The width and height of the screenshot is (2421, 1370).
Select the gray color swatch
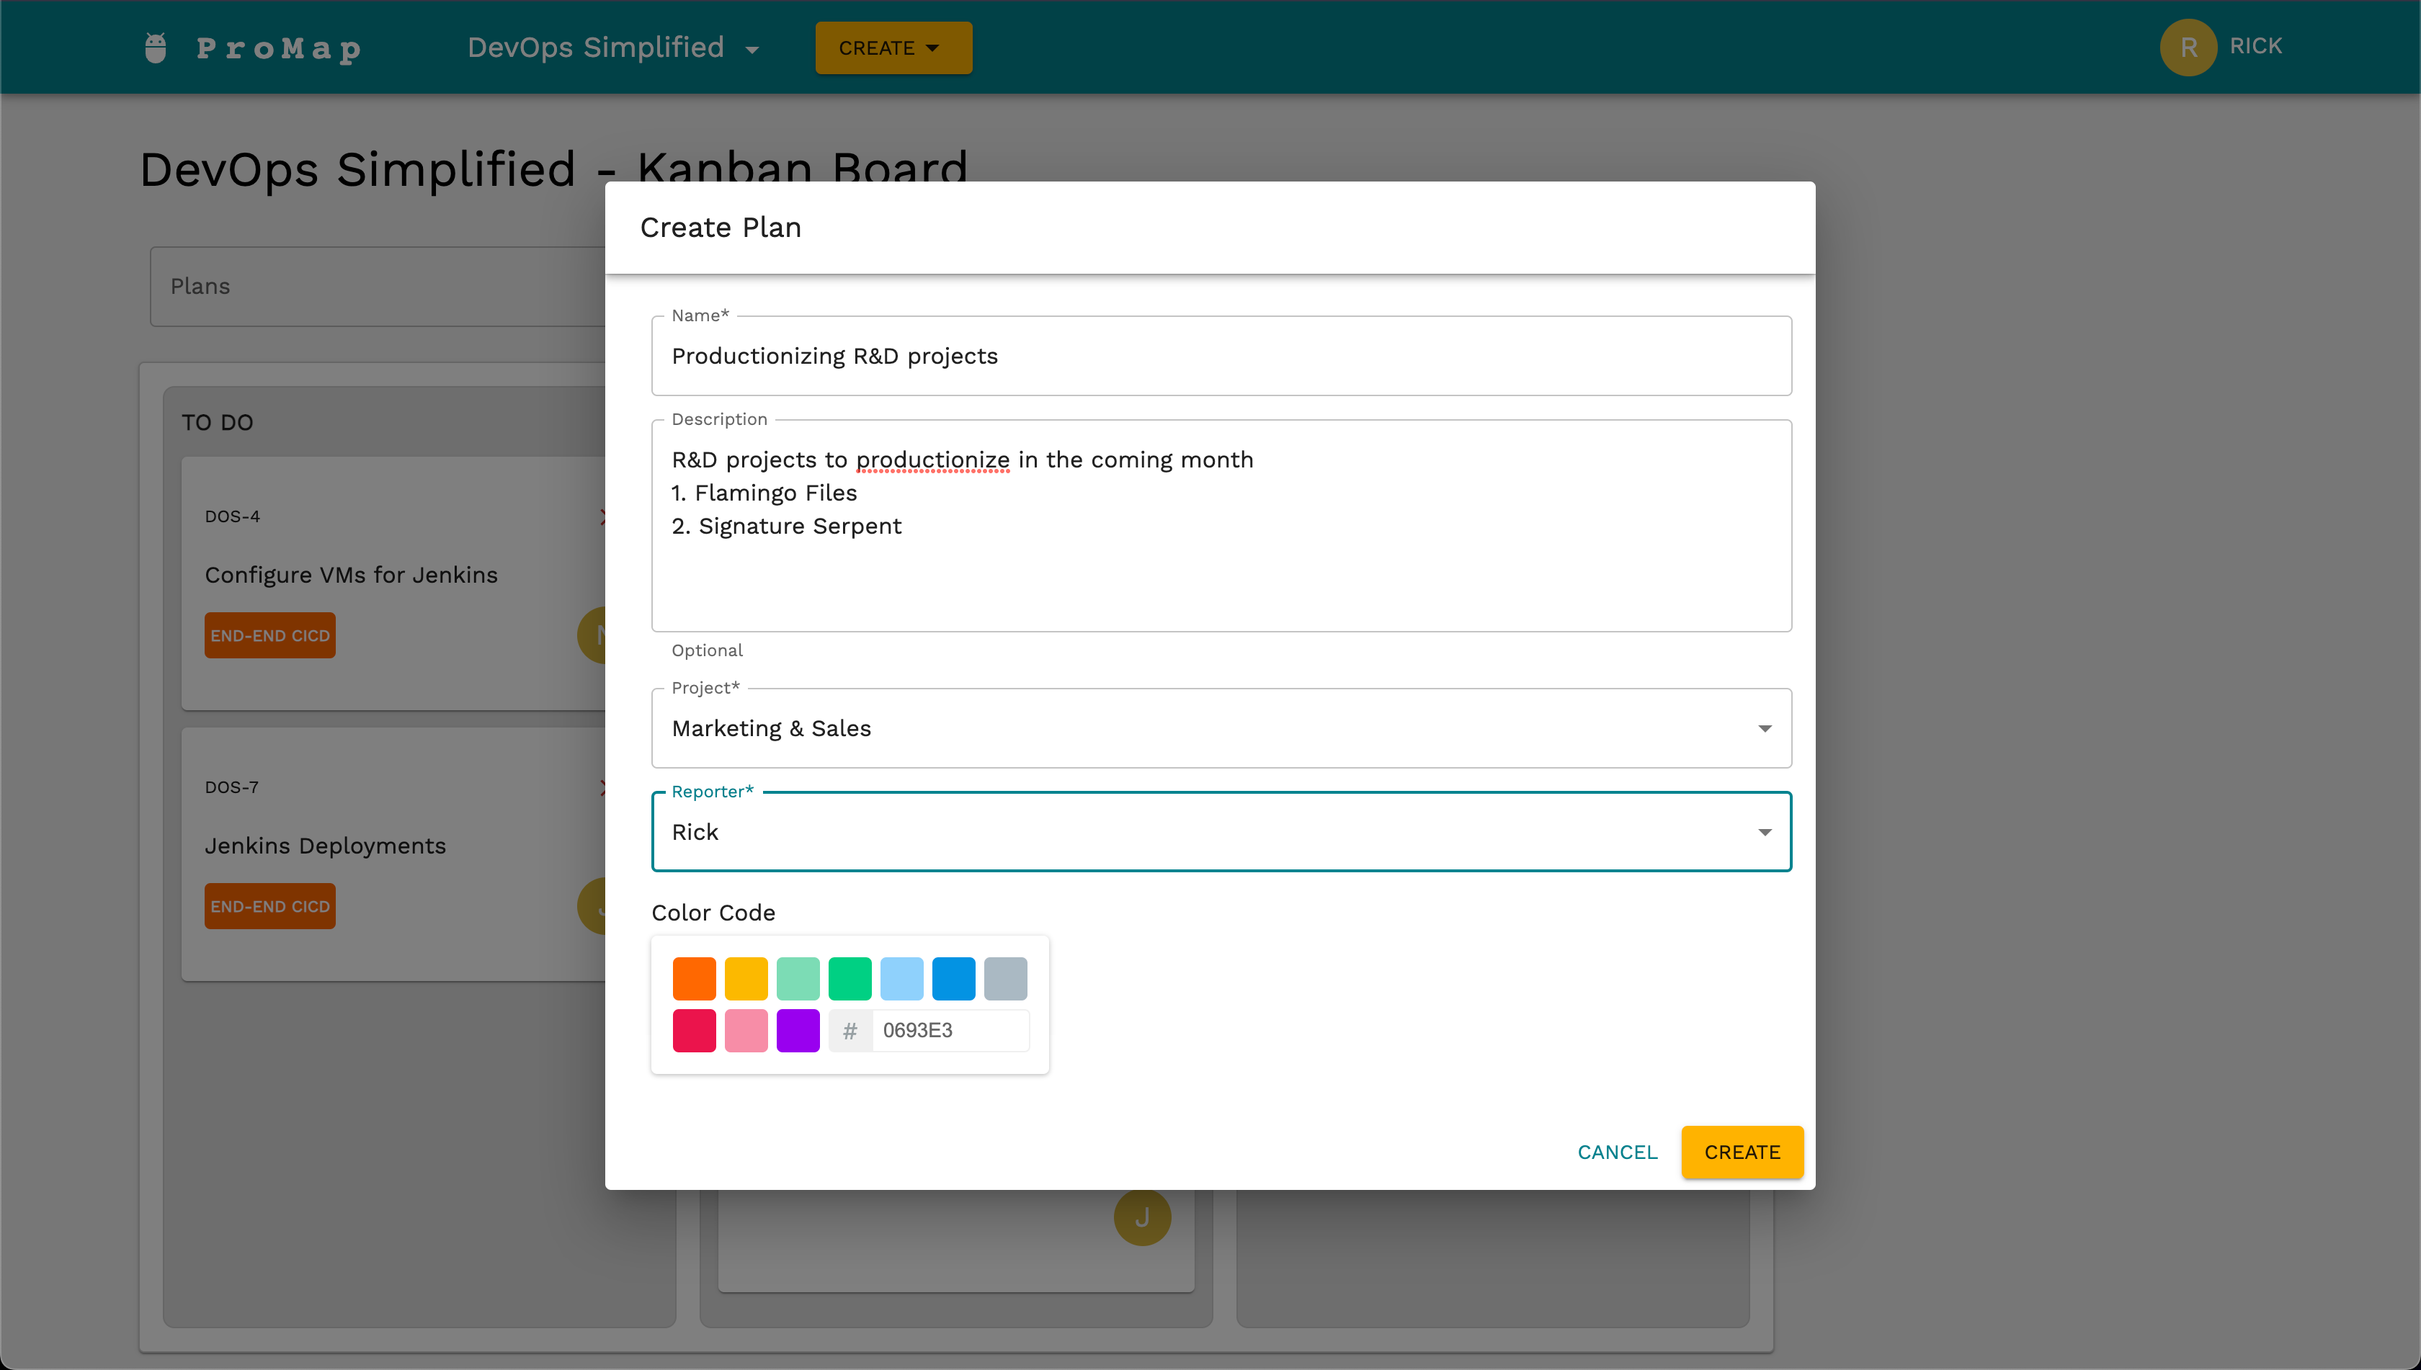pos(1004,979)
